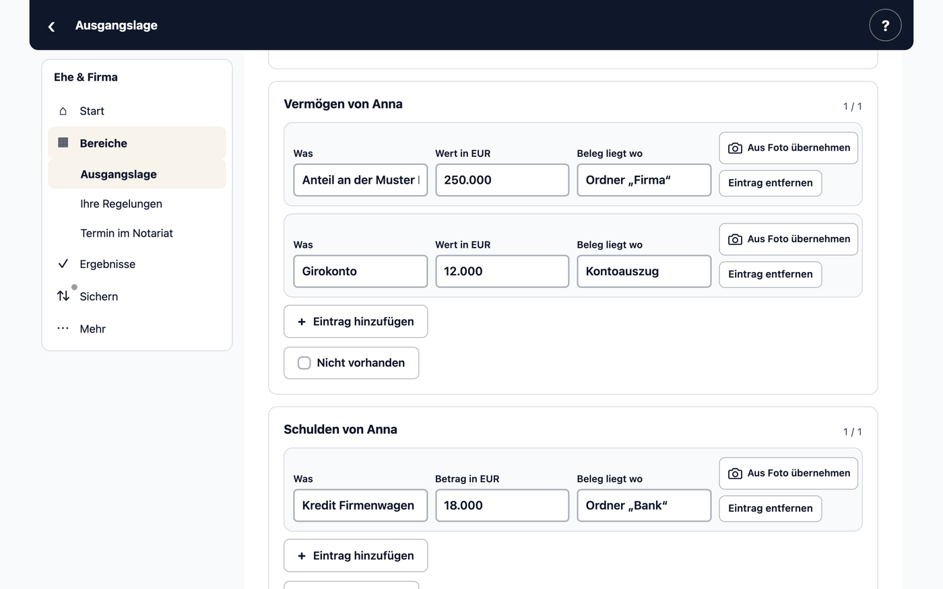Select Bereiche in the sidebar
This screenshot has height=589, width=943.
(137, 143)
